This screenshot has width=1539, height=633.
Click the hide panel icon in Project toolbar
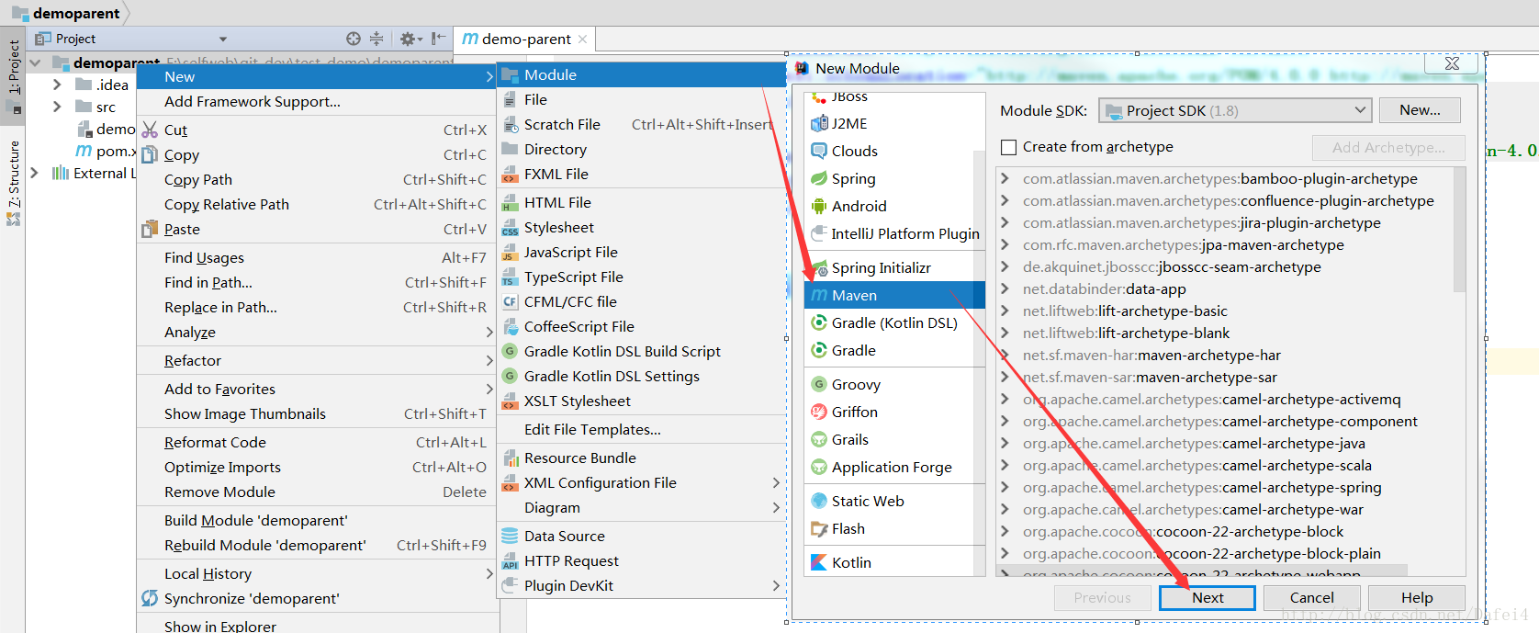click(439, 39)
